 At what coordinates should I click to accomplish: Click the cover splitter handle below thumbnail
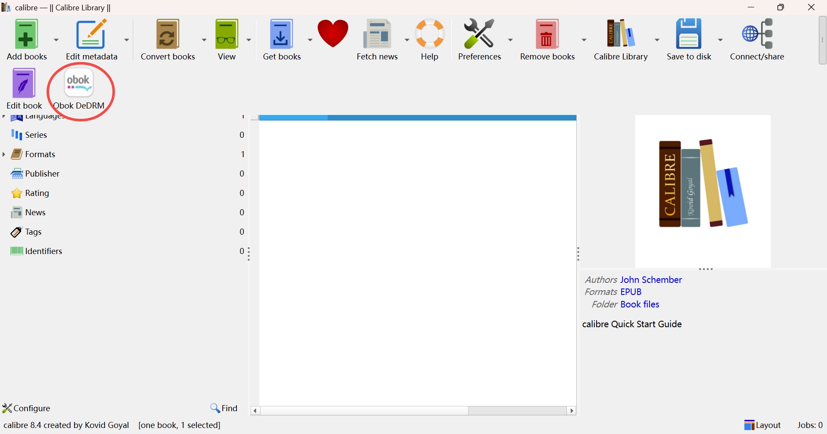tap(706, 270)
